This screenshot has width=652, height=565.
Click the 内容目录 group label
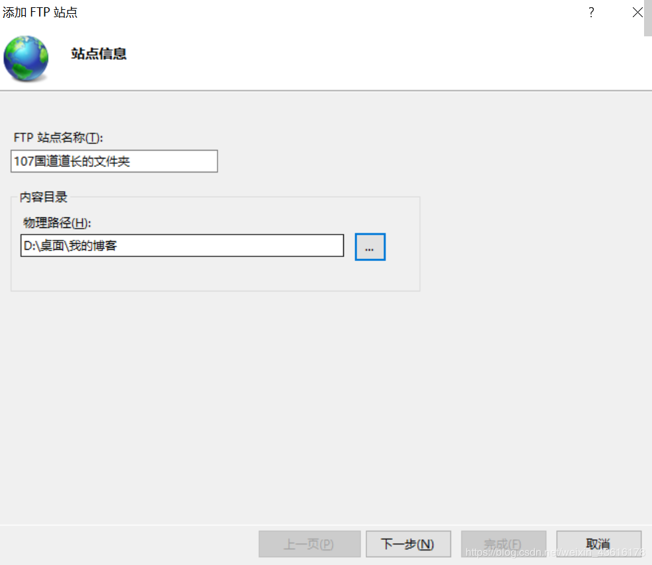point(44,197)
